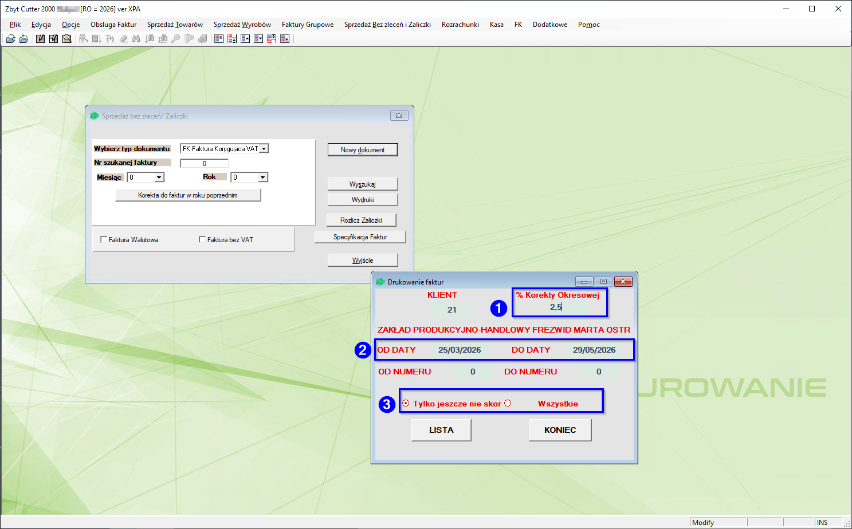Click the Drukowanie faktur window title icon

(380, 282)
